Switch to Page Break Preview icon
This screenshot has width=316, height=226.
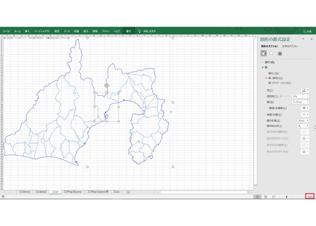click(x=274, y=197)
